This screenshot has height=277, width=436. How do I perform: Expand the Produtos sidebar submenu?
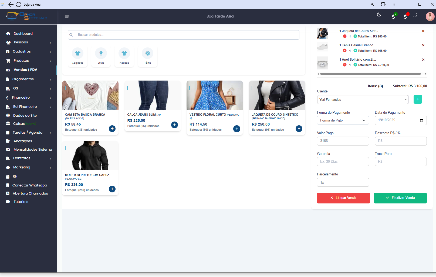(x=28, y=61)
